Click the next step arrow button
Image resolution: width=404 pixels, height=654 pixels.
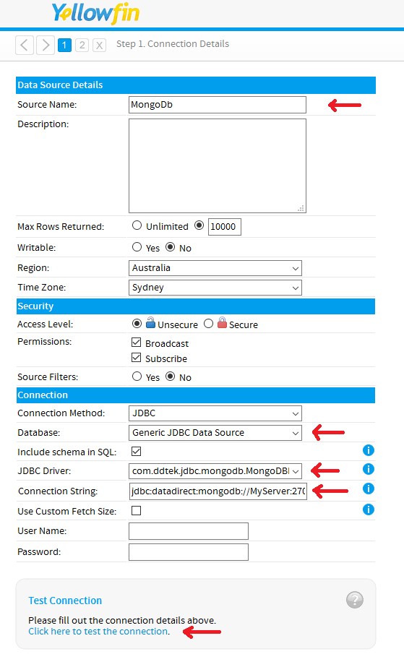[x=46, y=45]
